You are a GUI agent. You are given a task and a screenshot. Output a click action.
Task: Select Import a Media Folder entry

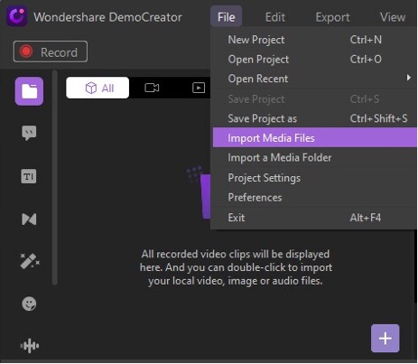pyautogui.click(x=314, y=157)
